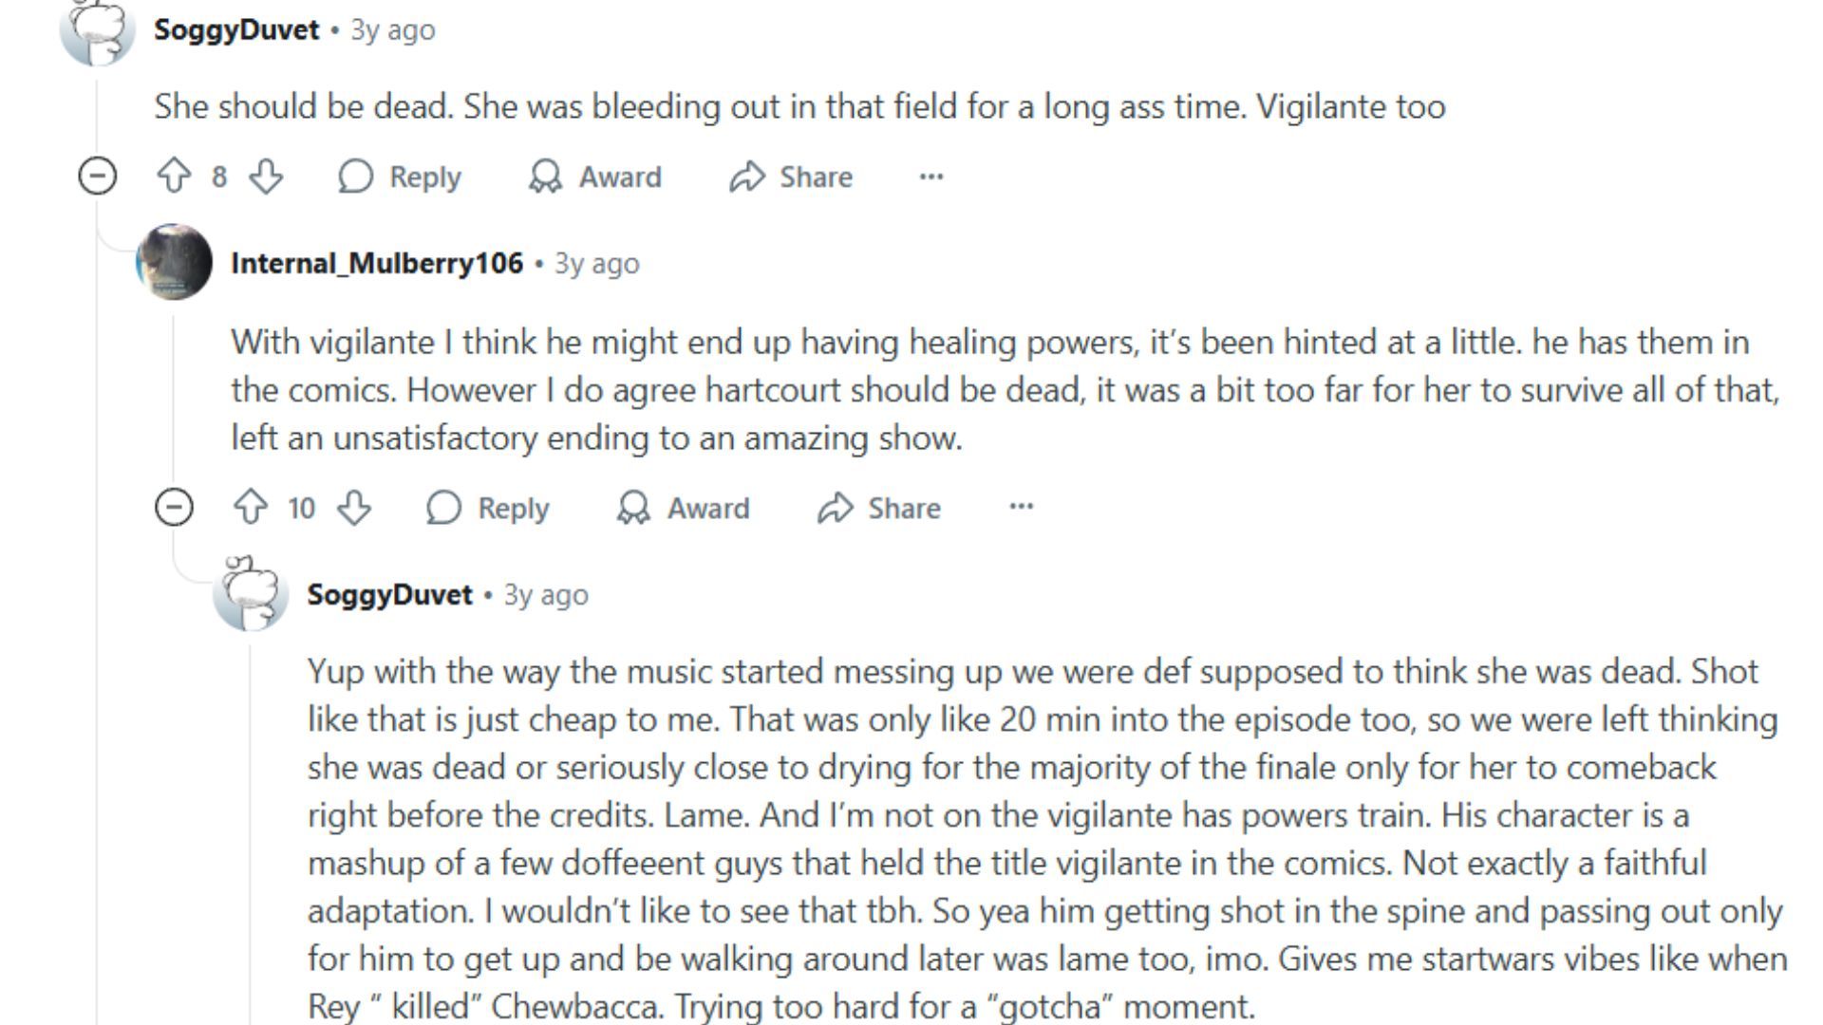
Task: Click SoggyDuvet's avatar on the nested reply
Action: coord(251,594)
